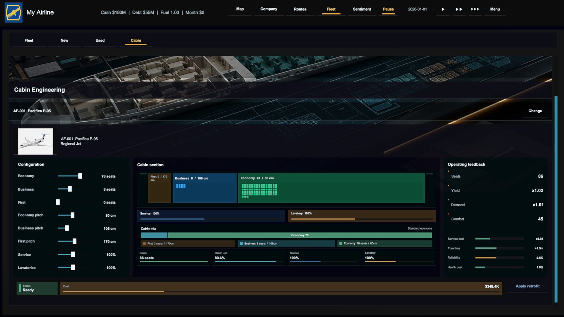Open the Fleet top menu item

click(331, 9)
